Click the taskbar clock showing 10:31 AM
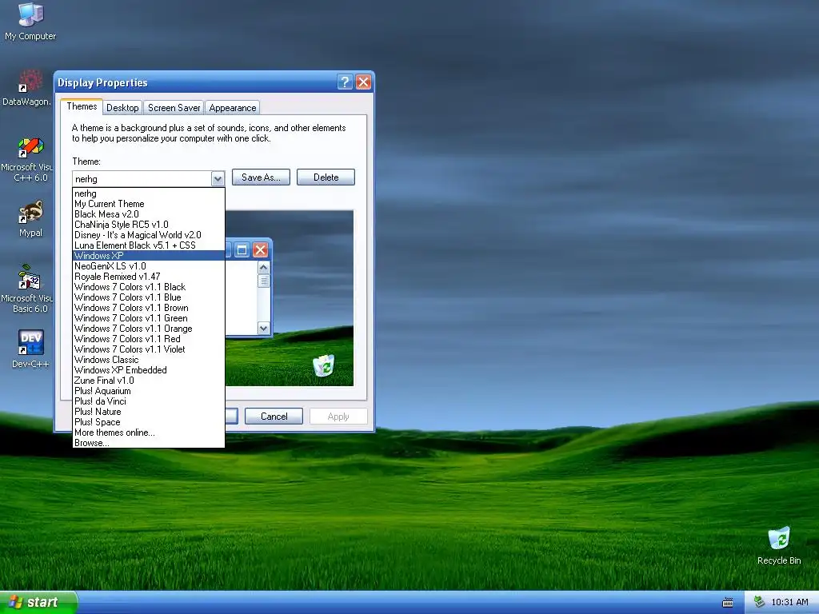The image size is (819, 614). [x=789, y=602]
